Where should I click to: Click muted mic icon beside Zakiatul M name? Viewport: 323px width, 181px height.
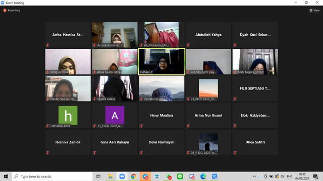pos(141,99)
